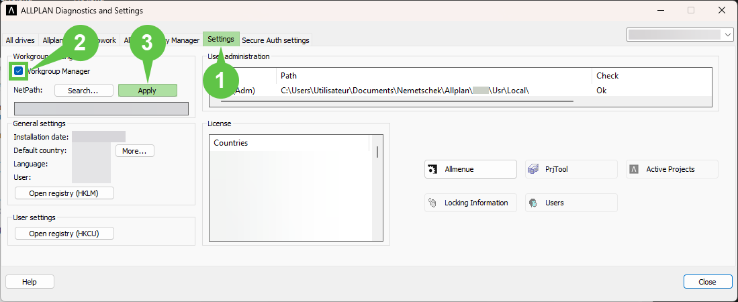Expand the top-right dropdown list
The height and width of the screenshot is (302, 738).
pyautogui.click(x=729, y=35)
